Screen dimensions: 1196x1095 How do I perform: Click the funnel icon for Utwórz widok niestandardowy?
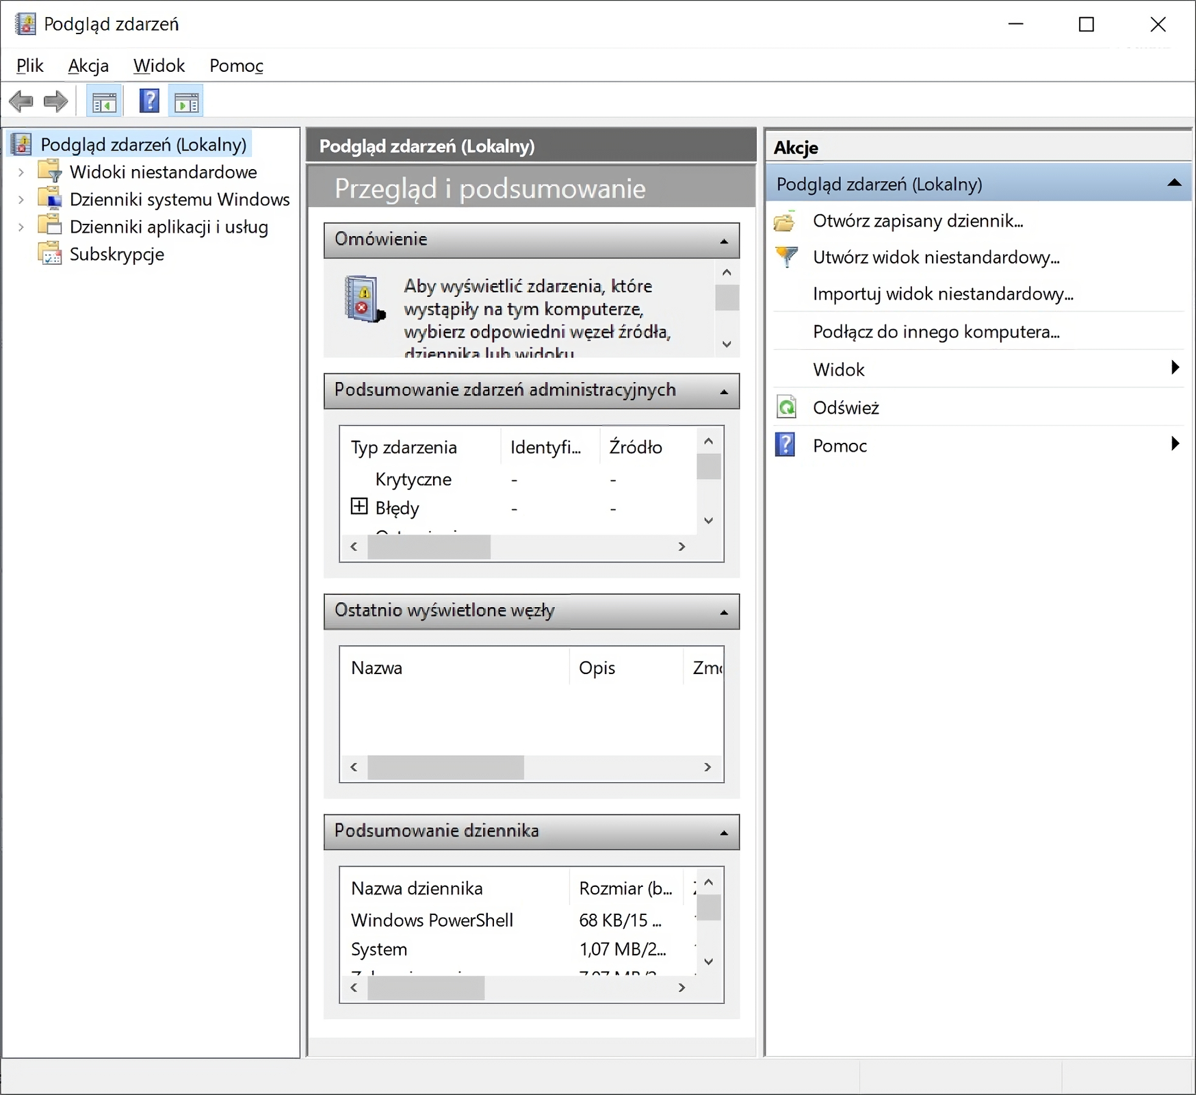pyautogui.click(x=786, y=257)
